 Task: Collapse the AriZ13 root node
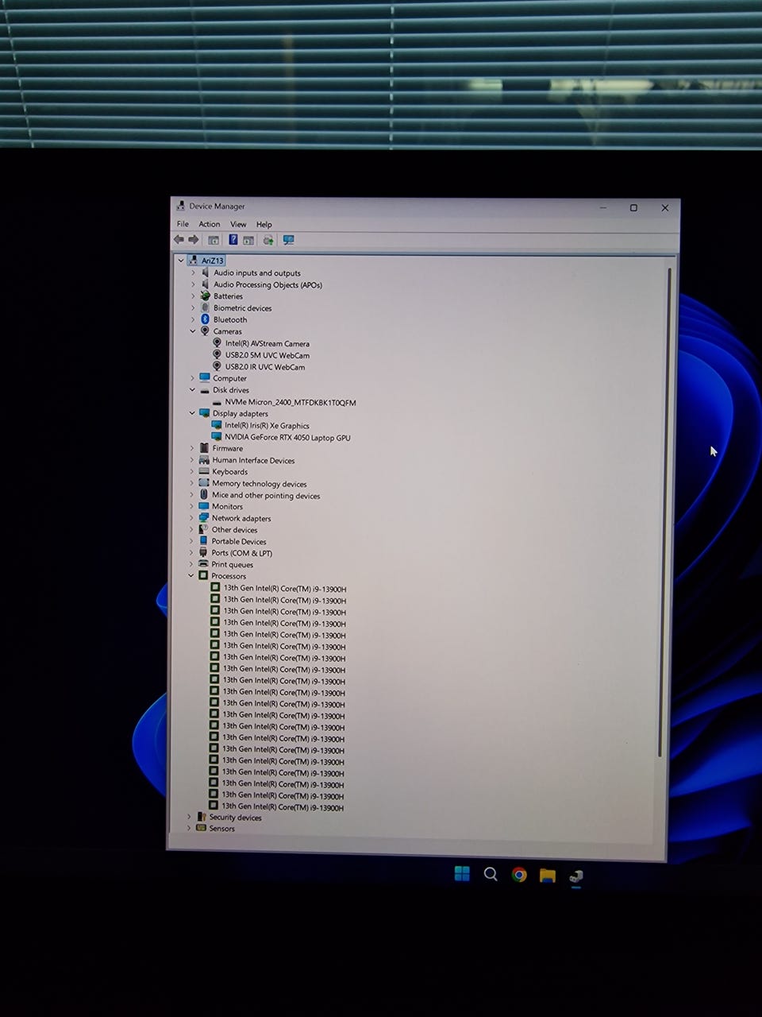click(x=181, y=261)
